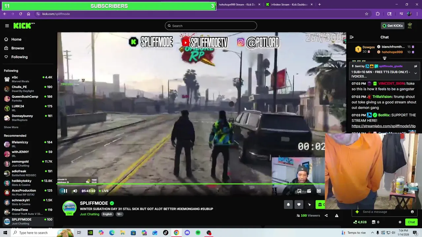Hide the pinned chat message
Image resolution: width=422 pixels, height=237 pixels.
[x=415, y=66]
